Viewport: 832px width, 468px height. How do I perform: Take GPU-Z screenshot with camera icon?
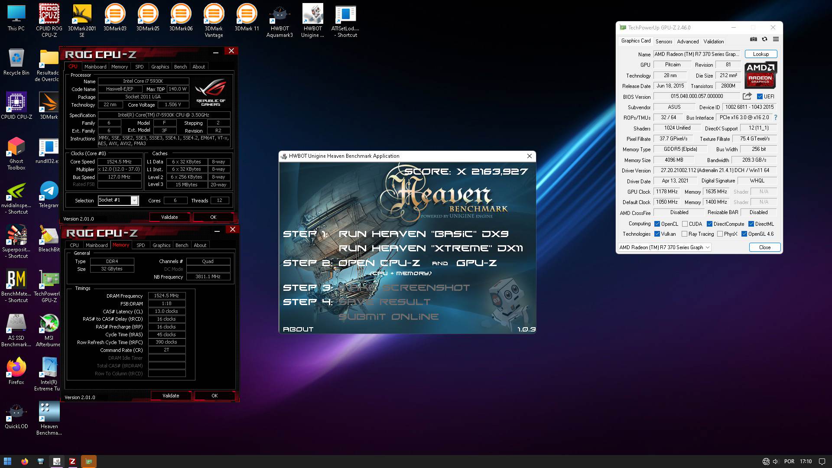point(754,39)
